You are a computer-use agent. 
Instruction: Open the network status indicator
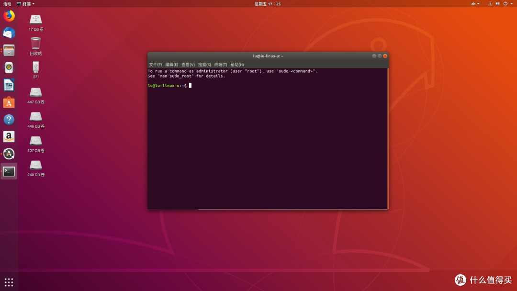click(490, 4)
